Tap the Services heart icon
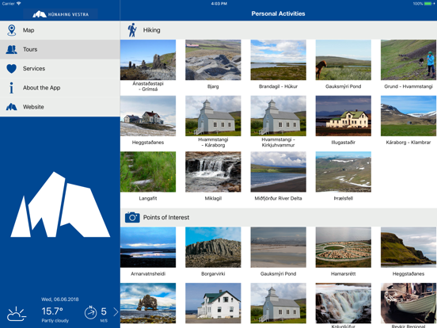The height and width of the screenshot is (328, 437). click(11, 69)
